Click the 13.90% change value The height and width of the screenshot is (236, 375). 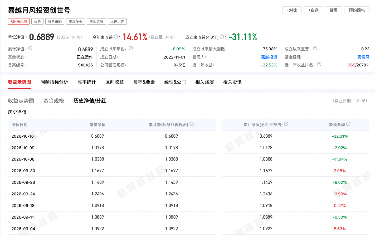[x=340, y=194]
